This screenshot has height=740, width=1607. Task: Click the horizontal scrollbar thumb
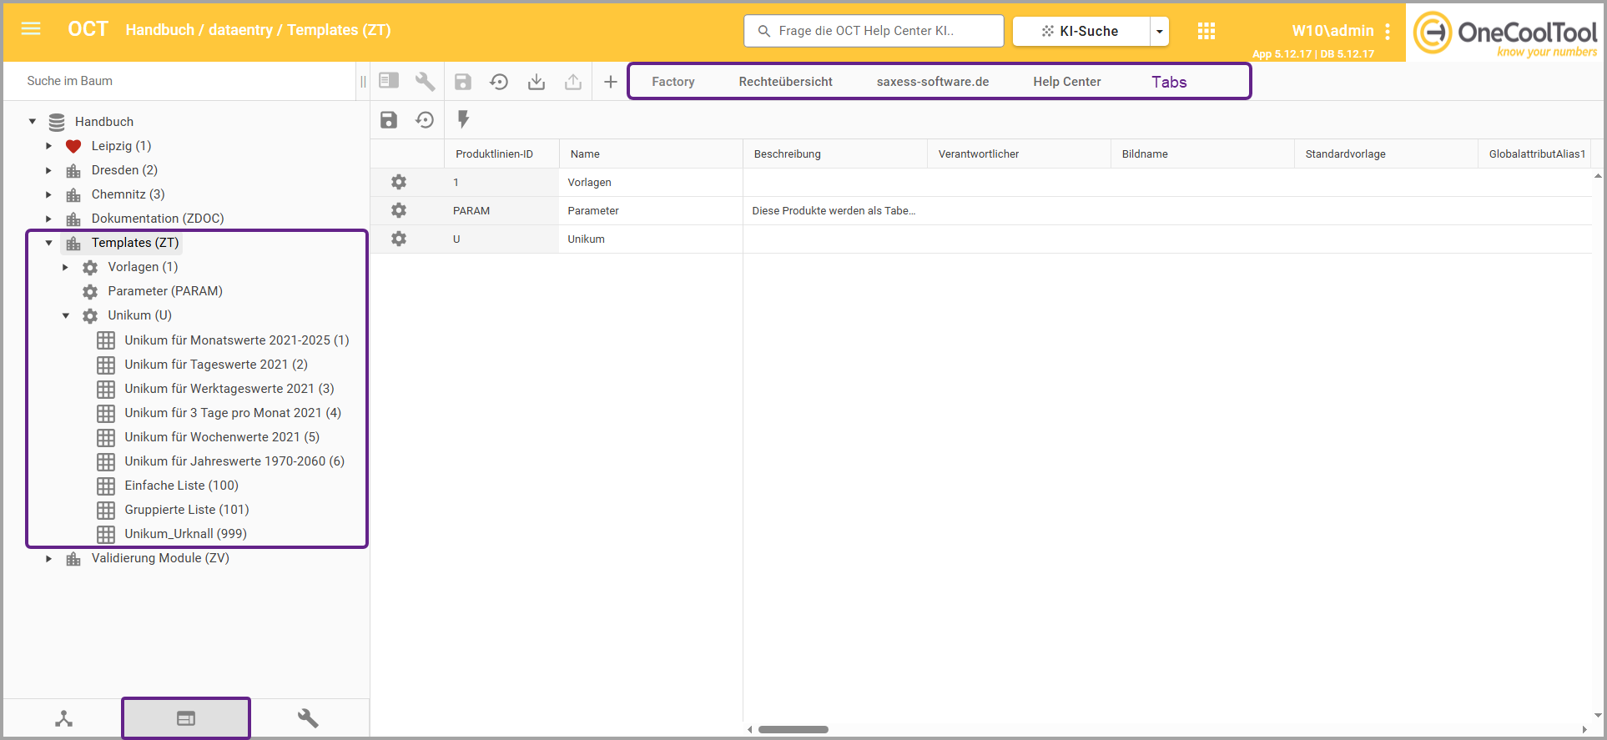(x=793, y=729)
